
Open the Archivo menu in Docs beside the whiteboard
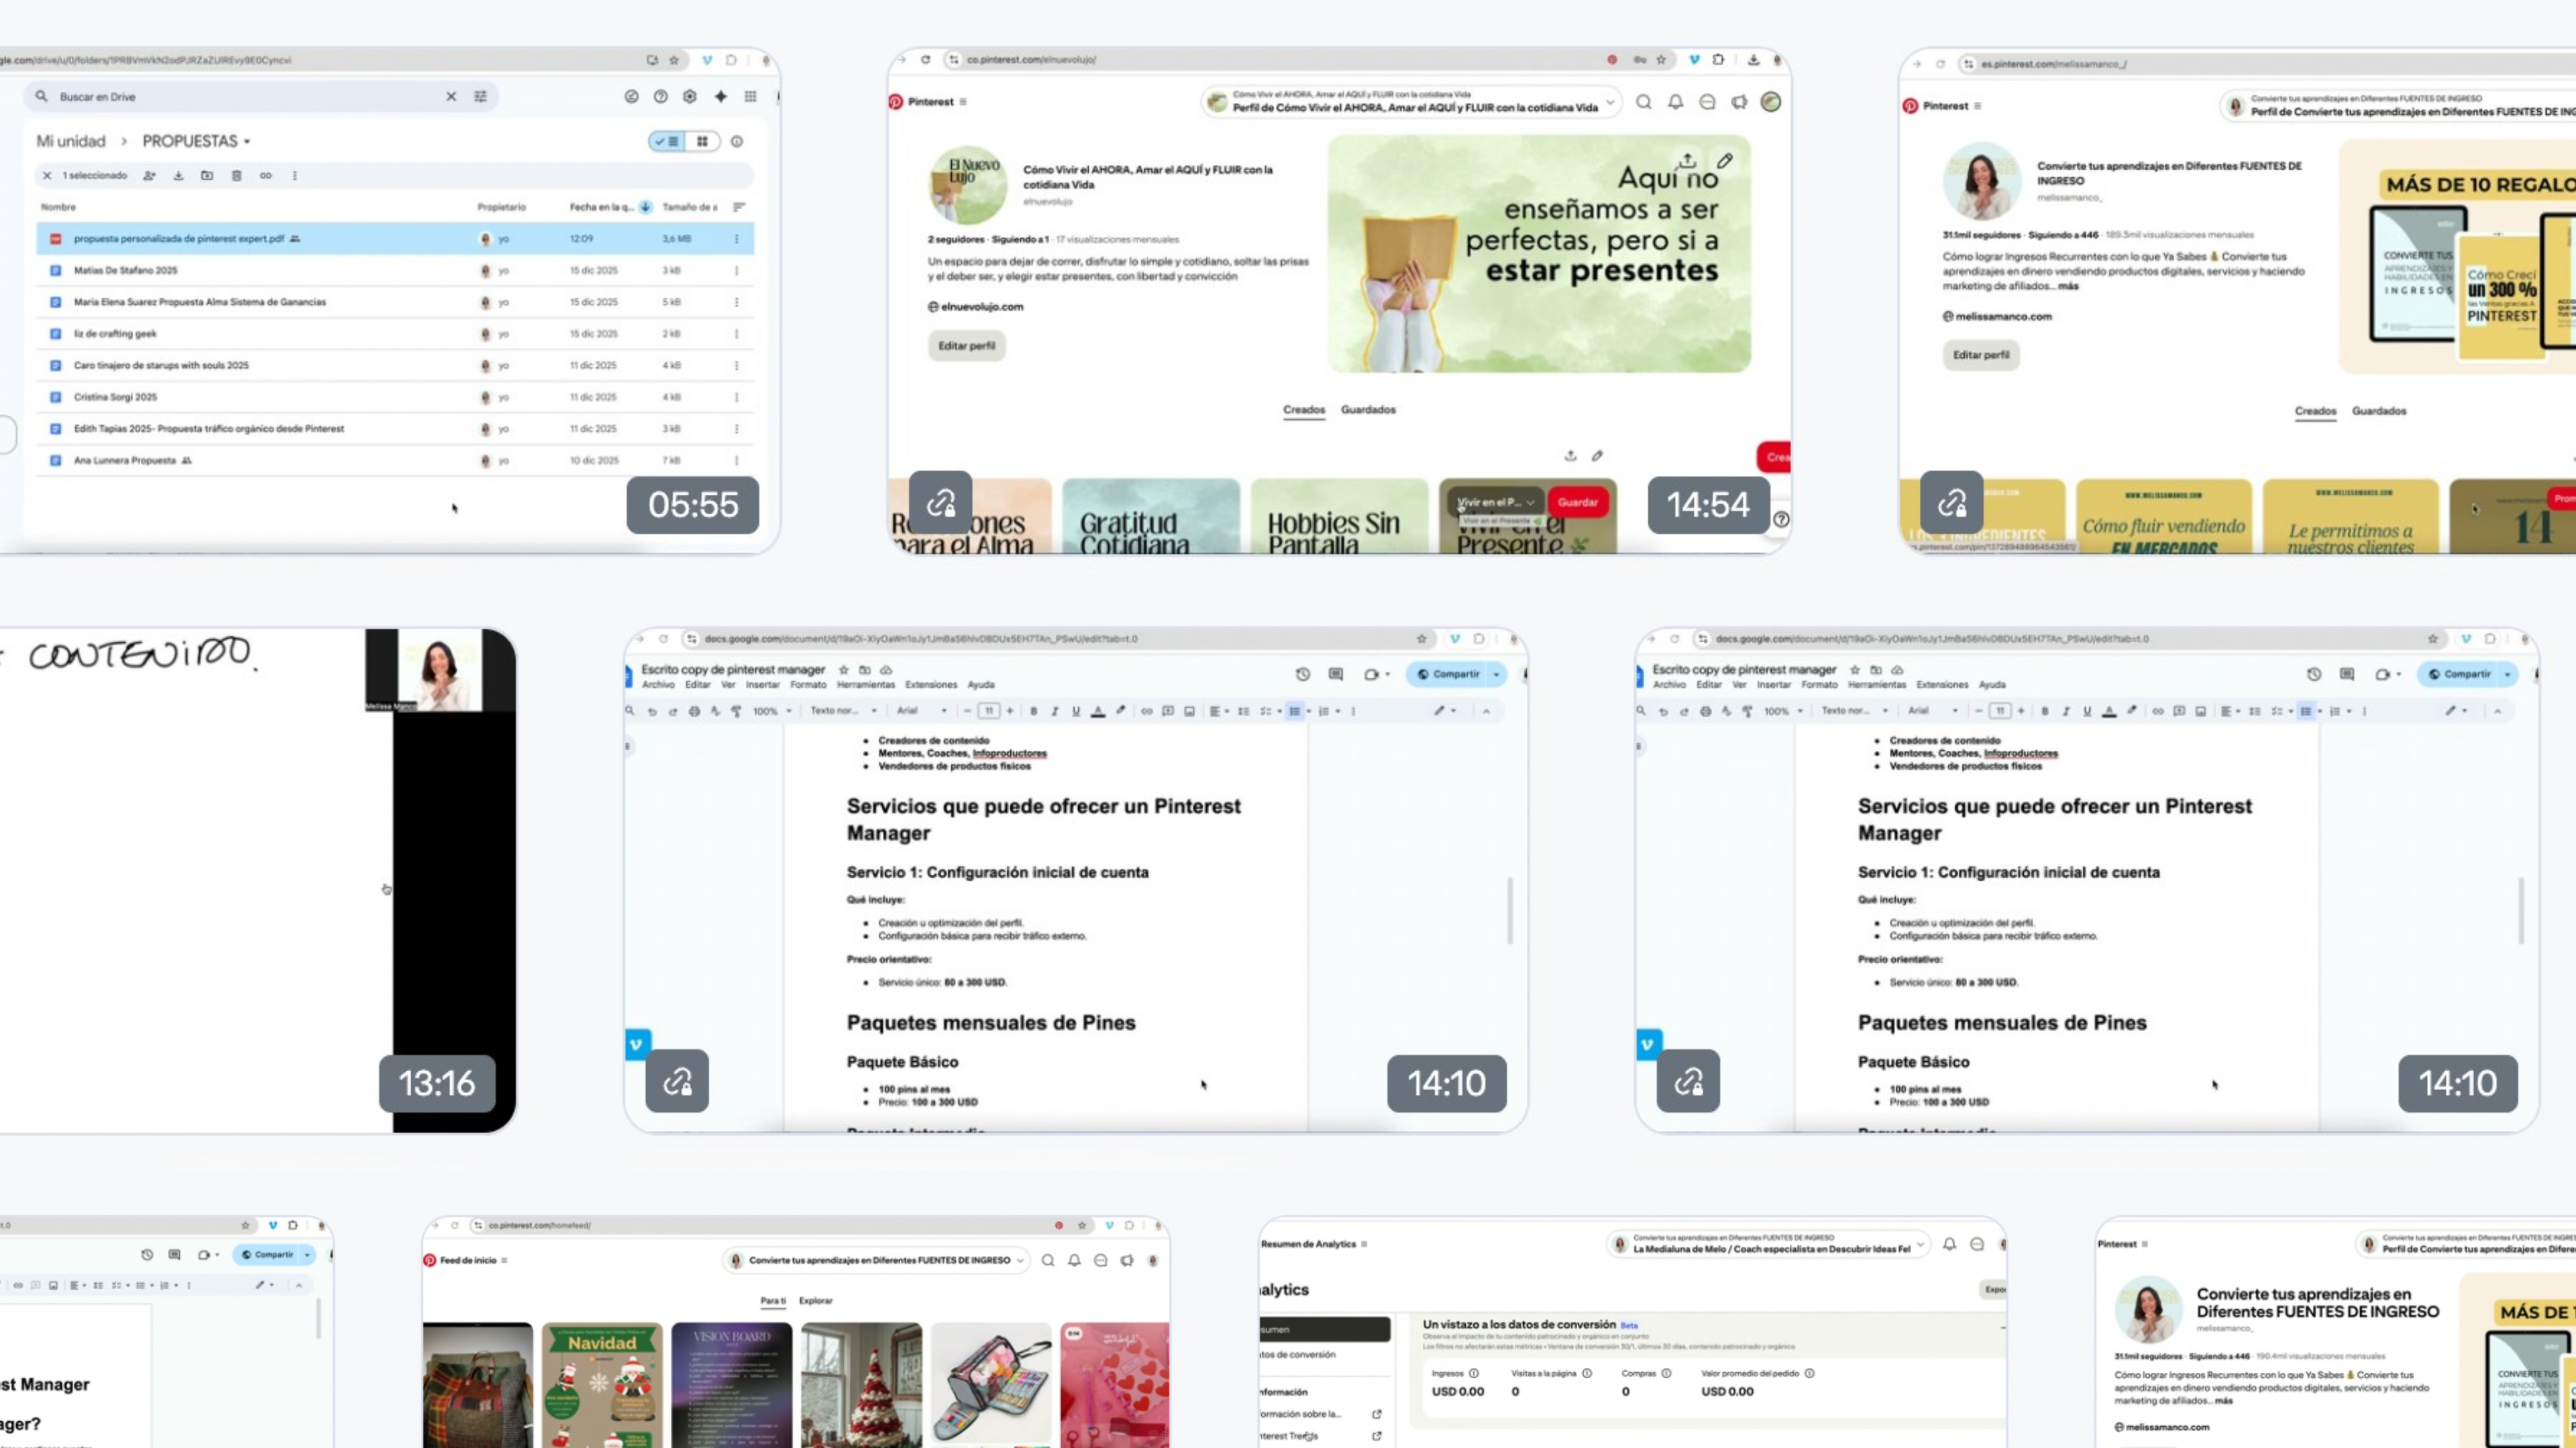click(x=658, y=686)
